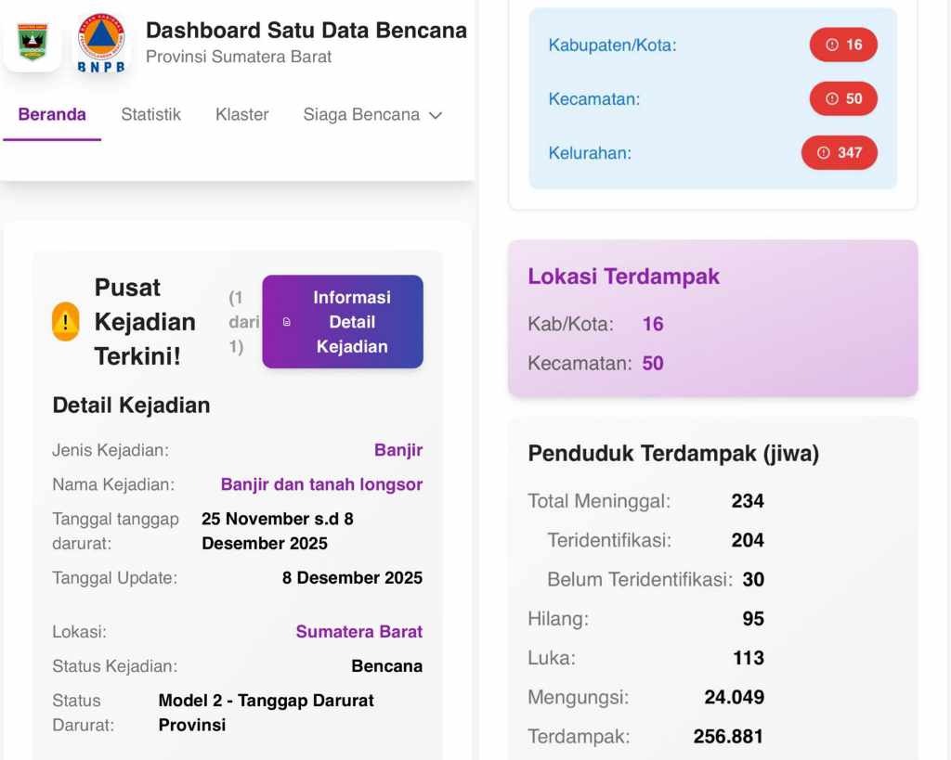Click the yellow warning alert icon

pos(65,322)
